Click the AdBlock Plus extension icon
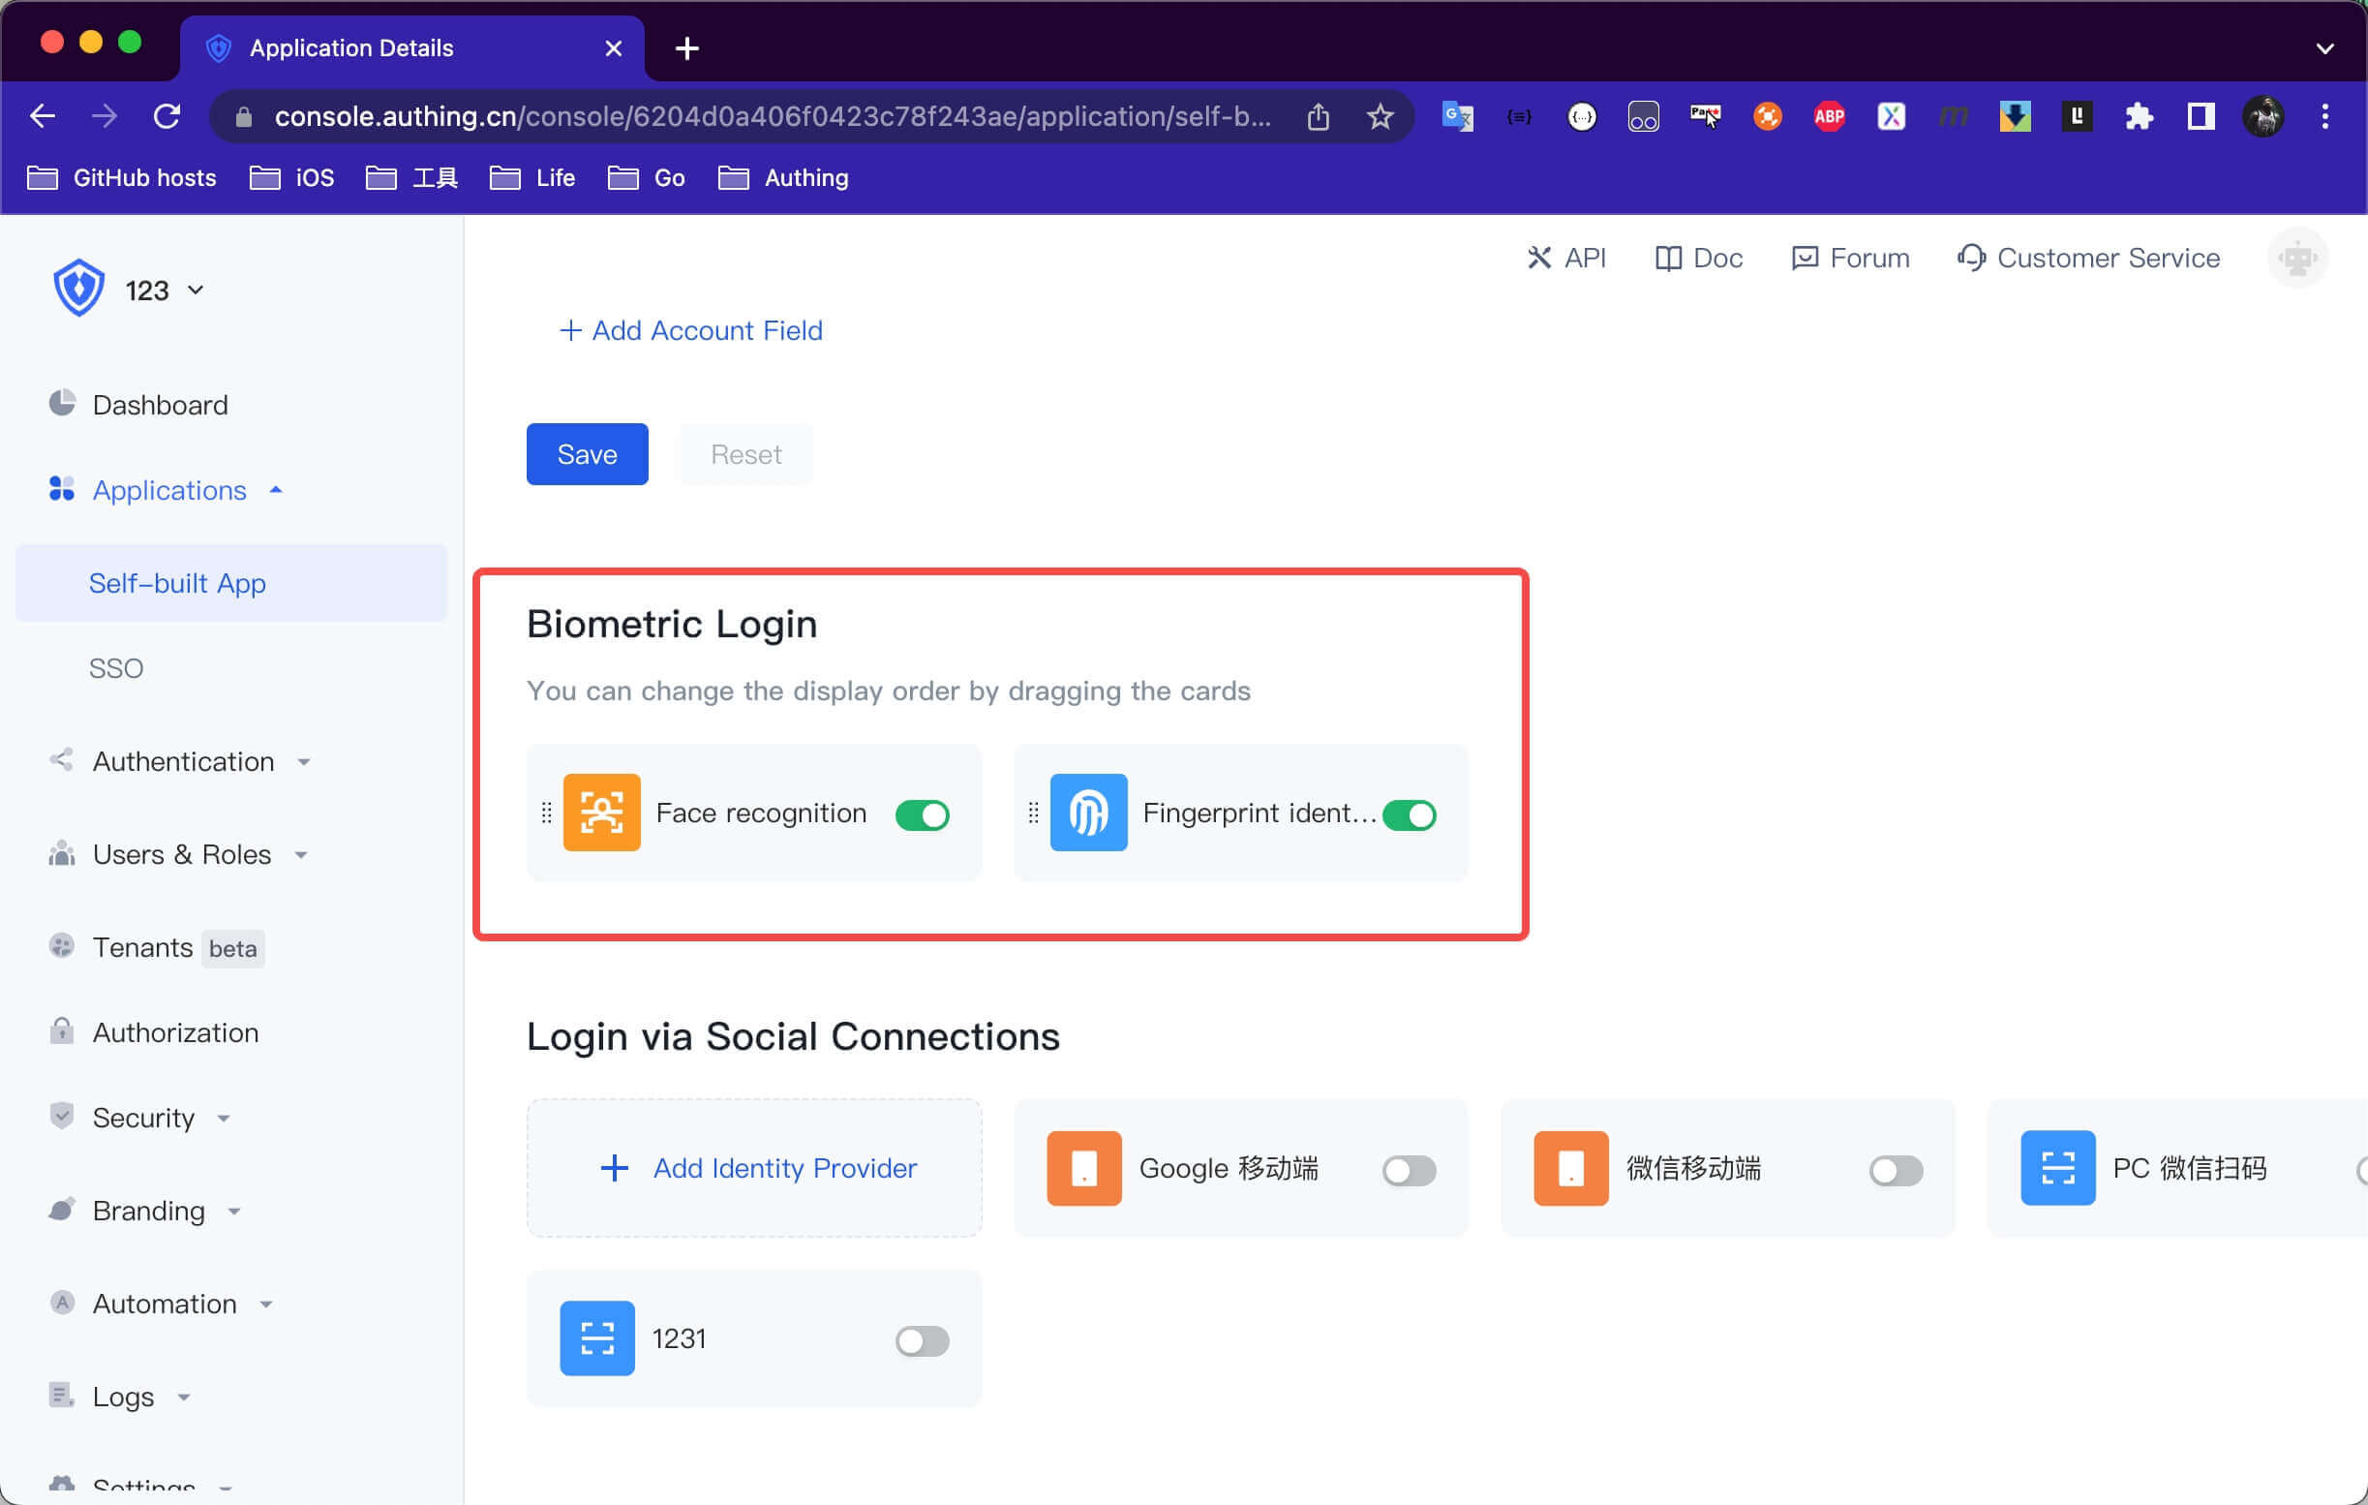Viewport: 2368px width, 1505px height. tap(1828, 117)
